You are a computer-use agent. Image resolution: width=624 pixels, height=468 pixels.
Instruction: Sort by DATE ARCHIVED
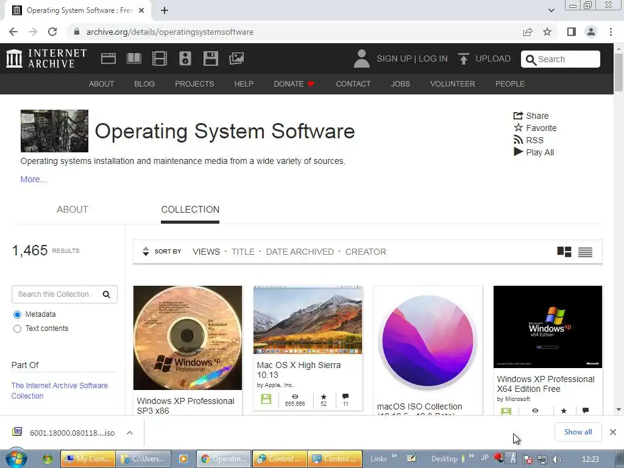300,252
